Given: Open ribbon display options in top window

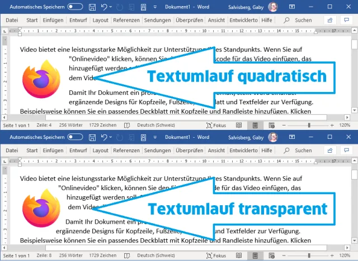Looking at the screenshot, I should click(292, 7).
